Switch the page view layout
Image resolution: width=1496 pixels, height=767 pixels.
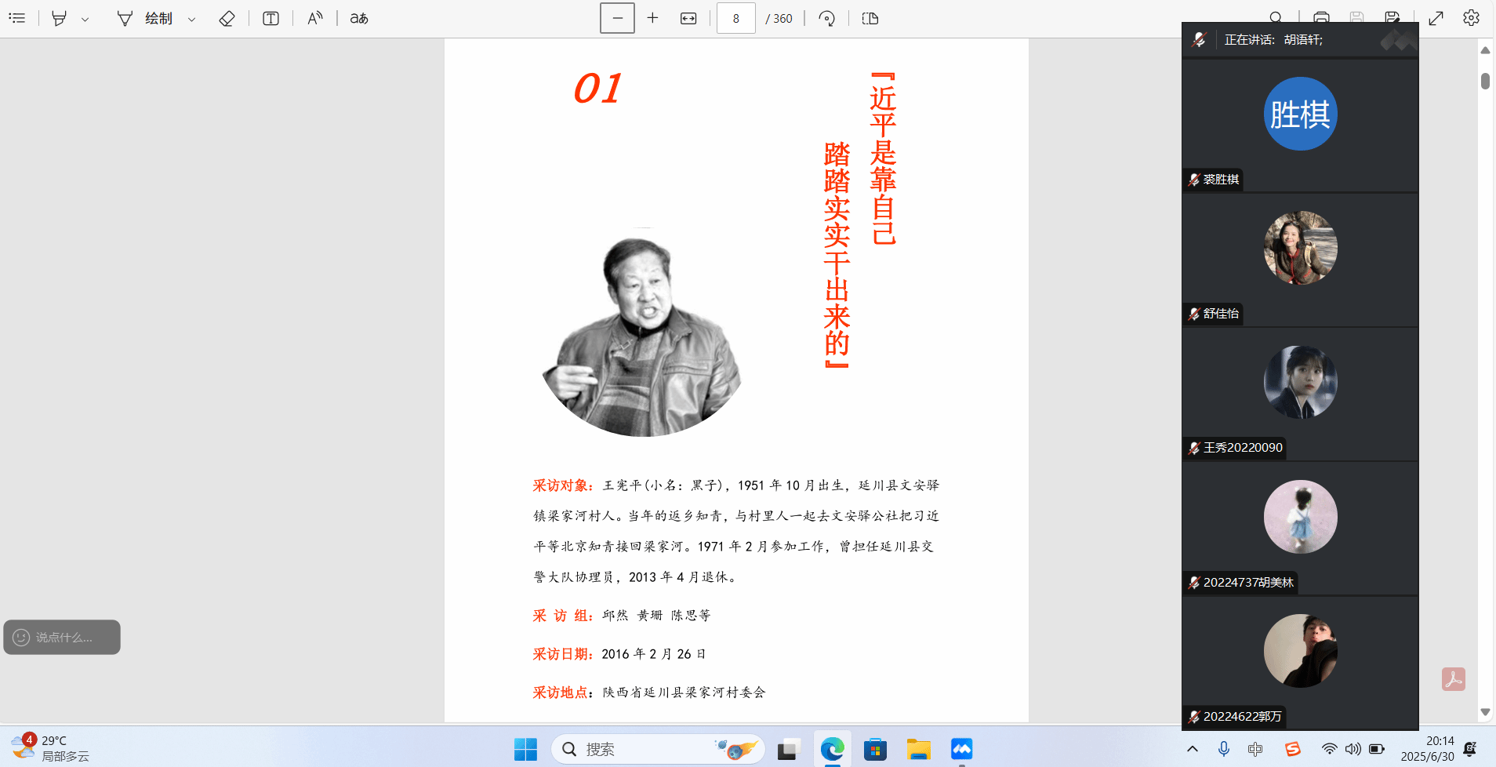[x=870, y=18]
